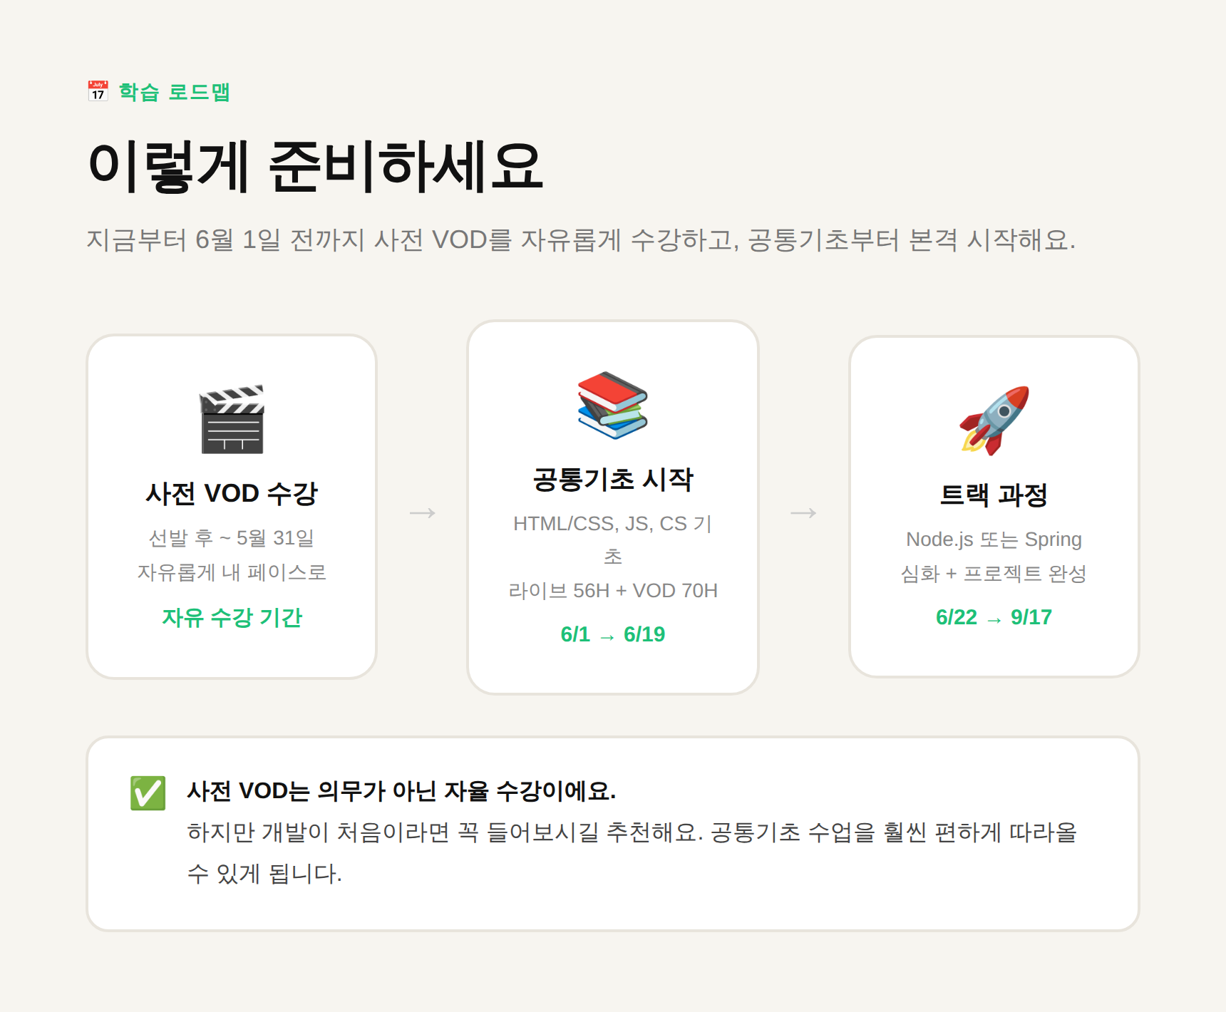1226x1012 pixels.
Task: Click the clapperboard icon on VOD card
Action: 232,419
